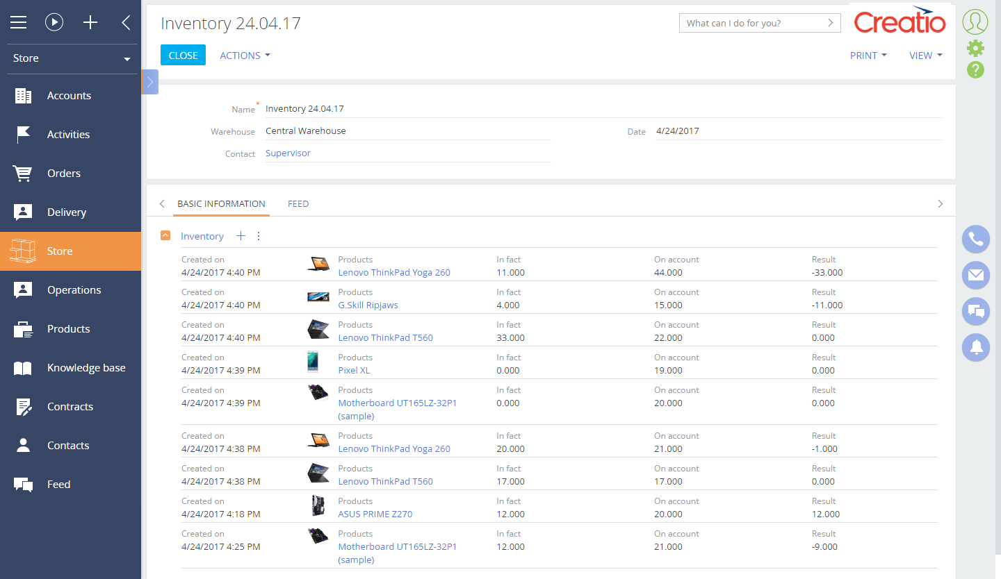The width and height of the screenshot is (1001, 579).
Task: Open the ACTIONS dropdown menu
Action: click(x=245, y=56)
